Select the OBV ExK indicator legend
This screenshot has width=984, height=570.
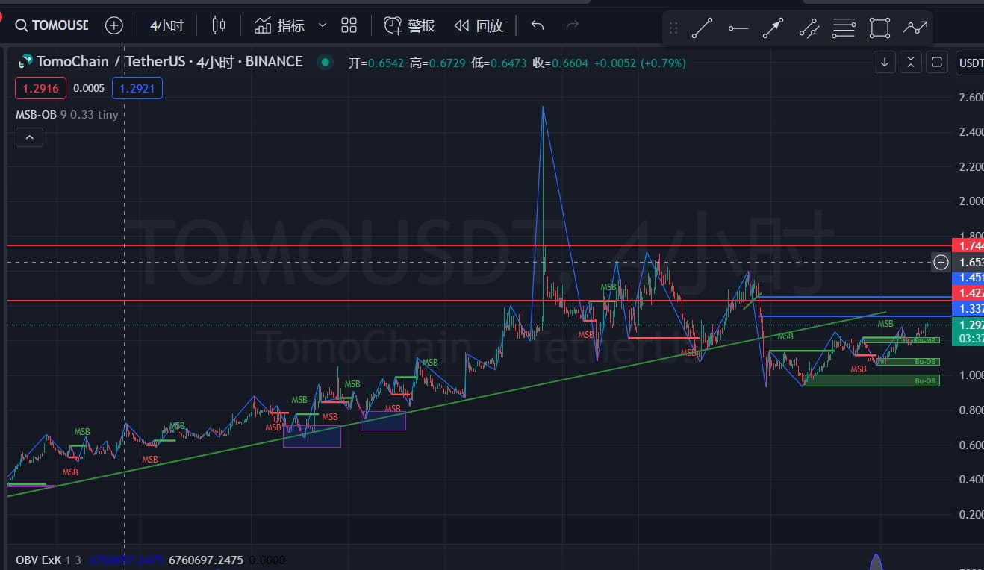pos(49,560)
